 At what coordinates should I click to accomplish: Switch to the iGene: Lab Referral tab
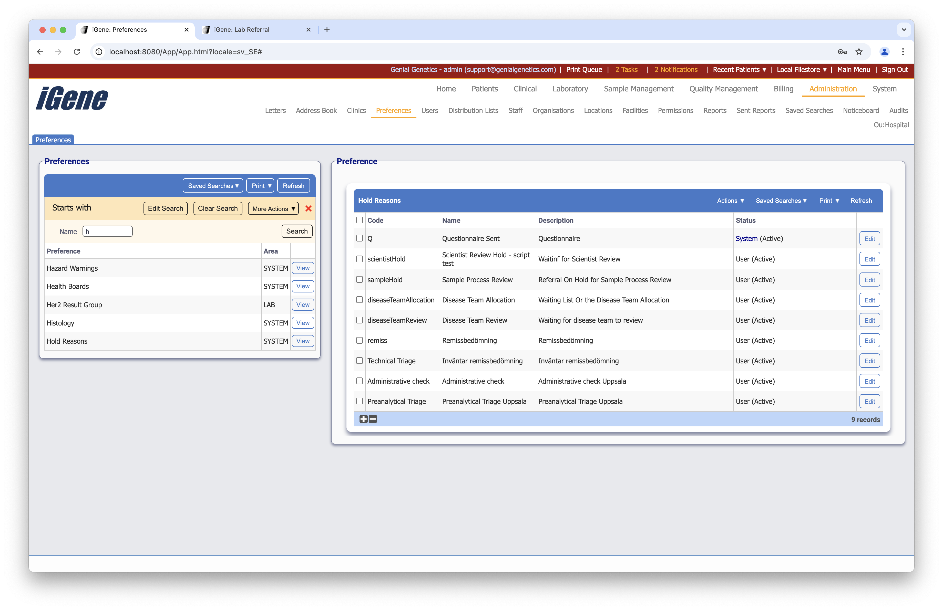click(241, 30)
